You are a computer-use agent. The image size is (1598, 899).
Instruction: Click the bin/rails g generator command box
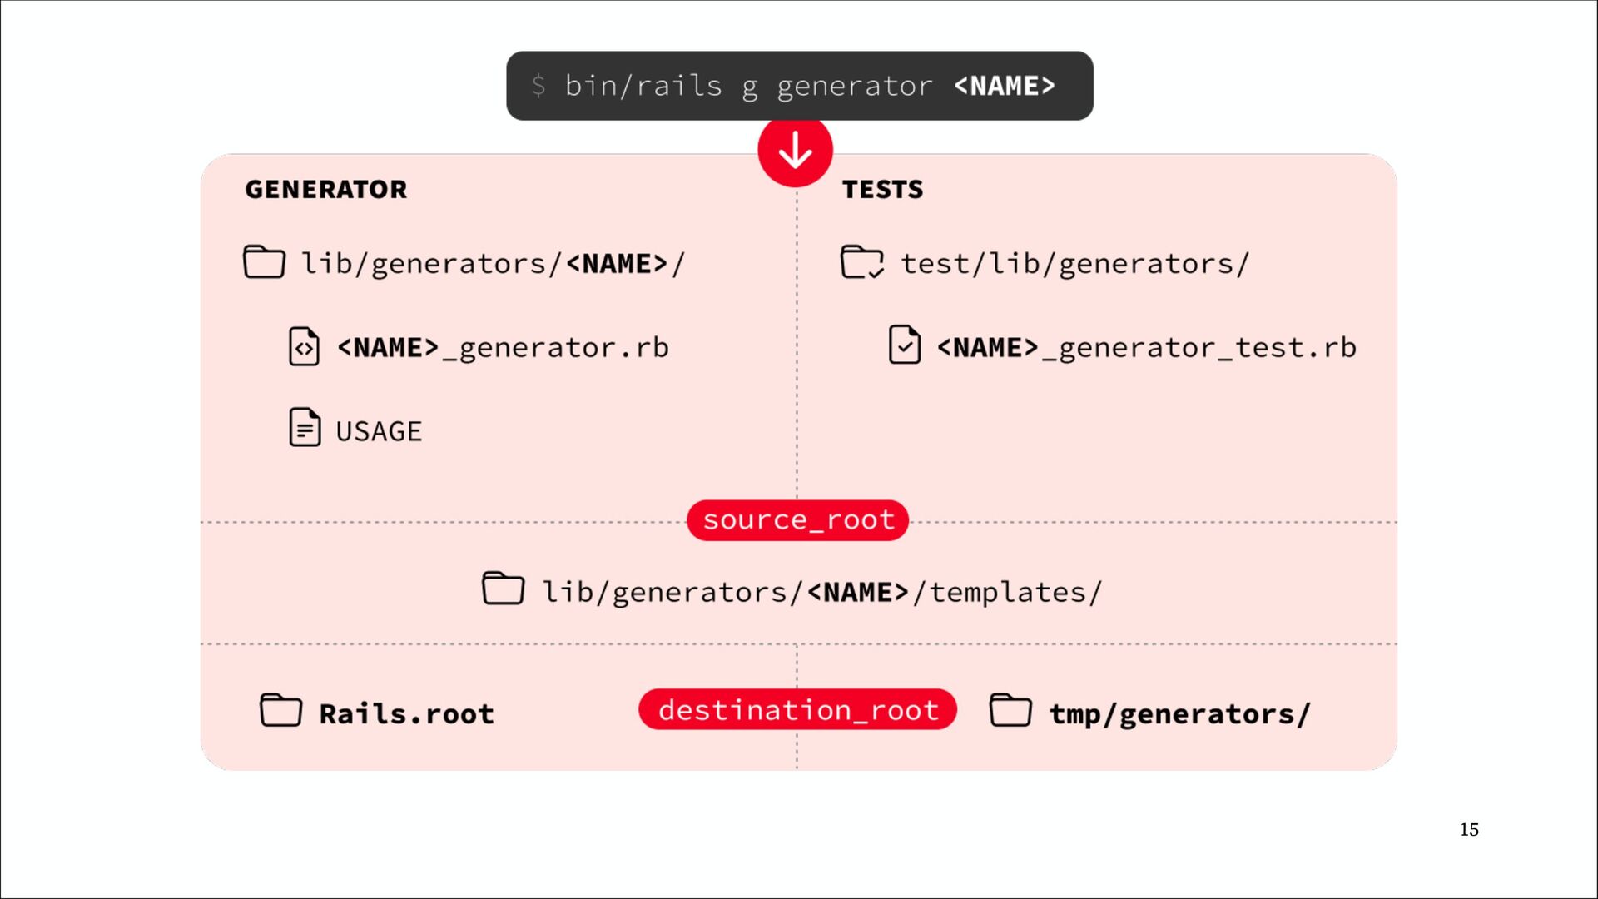(x=799, y=86)
